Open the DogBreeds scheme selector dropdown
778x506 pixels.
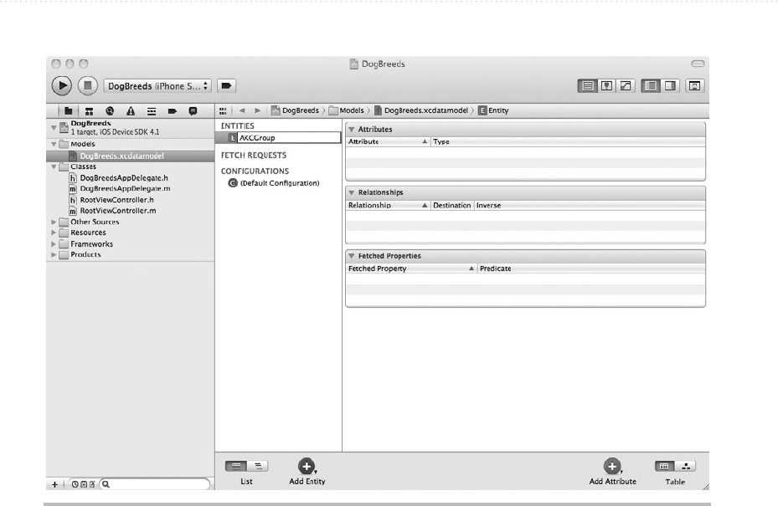click(x=157, y=86)
